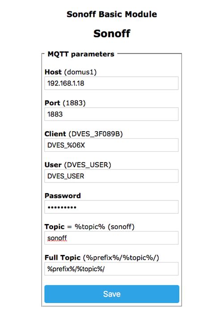Focus the masked Password field
The image size is (212, 316).
111,207
